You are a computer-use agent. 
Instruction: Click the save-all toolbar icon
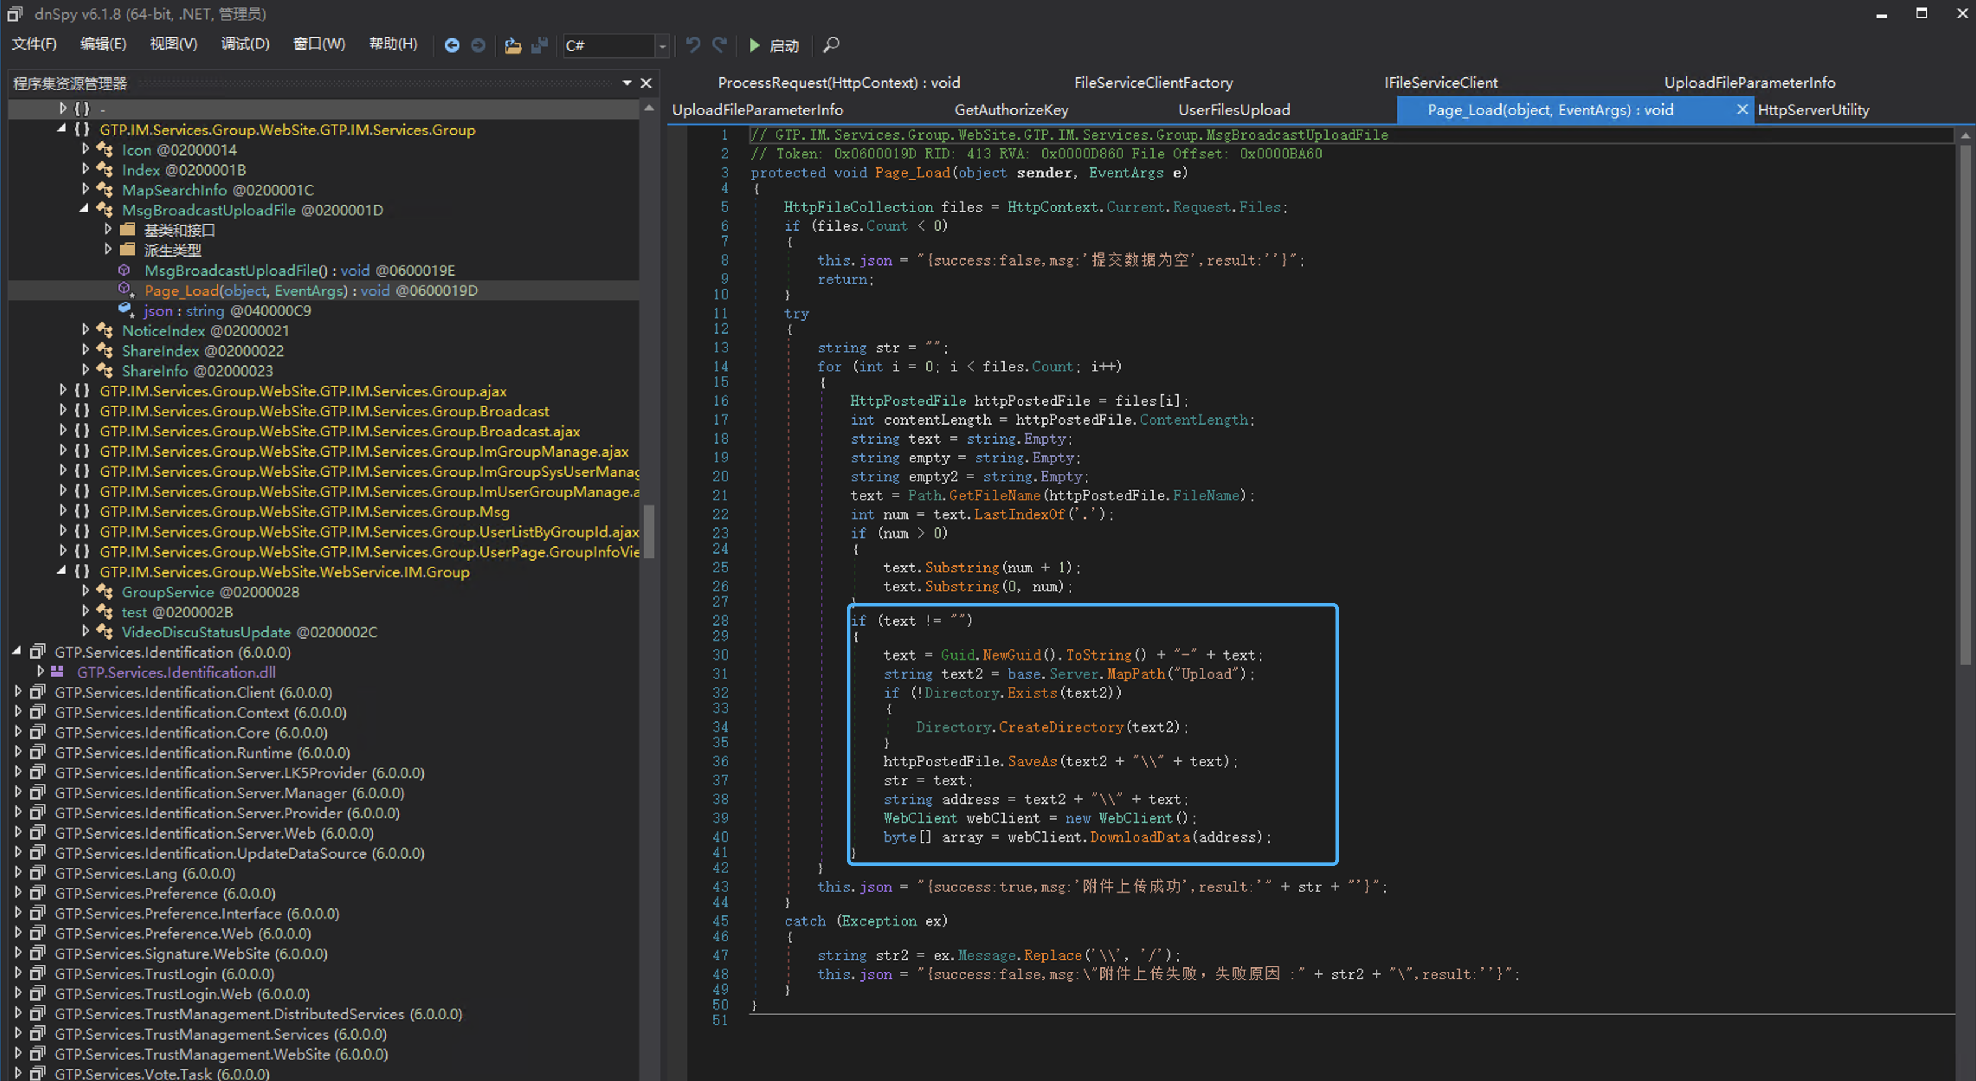pos(540,45)
